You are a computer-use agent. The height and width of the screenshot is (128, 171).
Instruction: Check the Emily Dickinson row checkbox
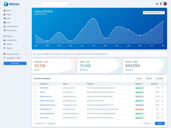click(x=35, y=109)
